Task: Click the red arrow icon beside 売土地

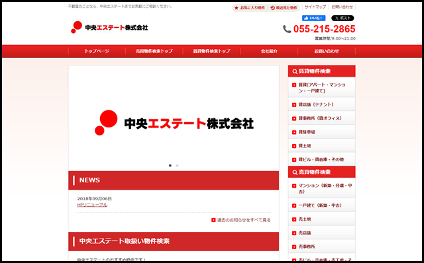Action: (294, 219)
